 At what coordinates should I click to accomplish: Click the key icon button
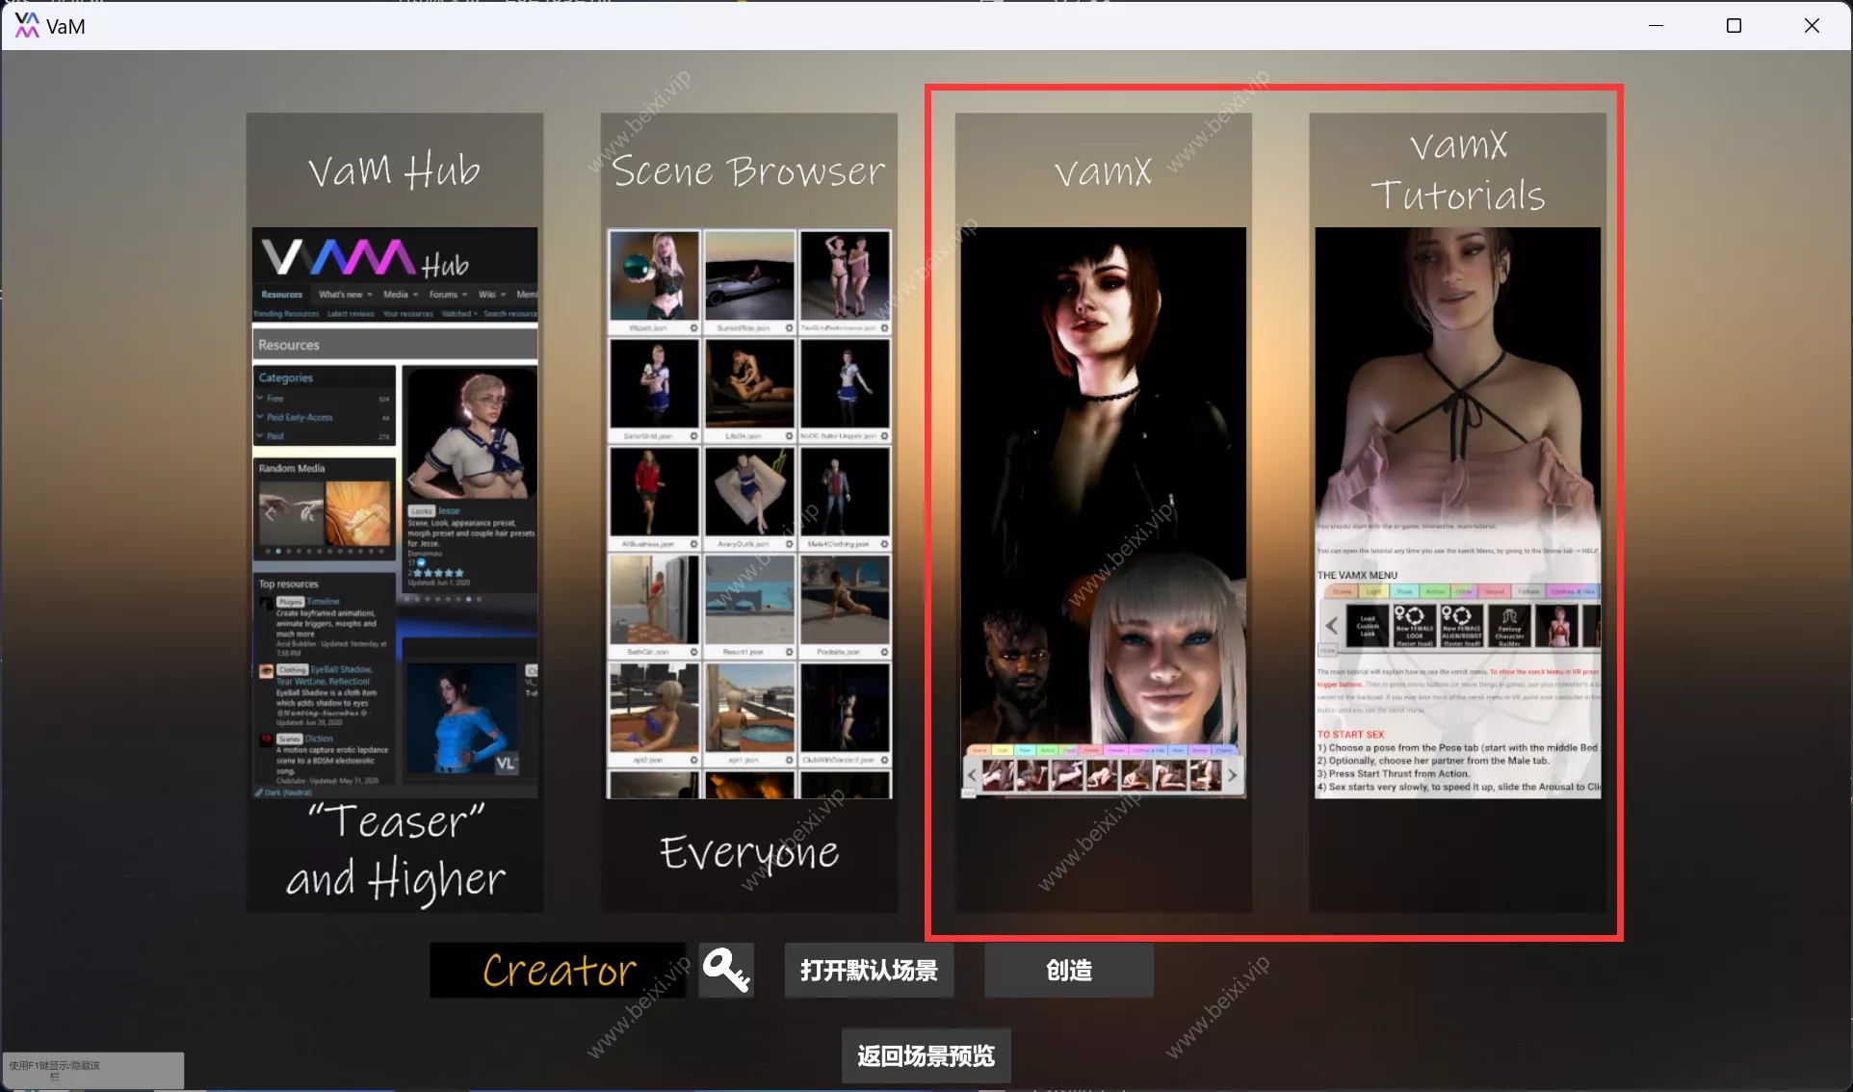(x=726, y=970)
